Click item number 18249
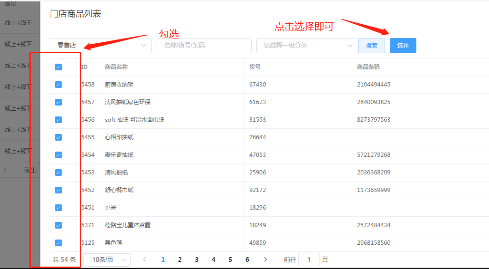This screenshot has height=269, width=489. click(x=258, y=225)
